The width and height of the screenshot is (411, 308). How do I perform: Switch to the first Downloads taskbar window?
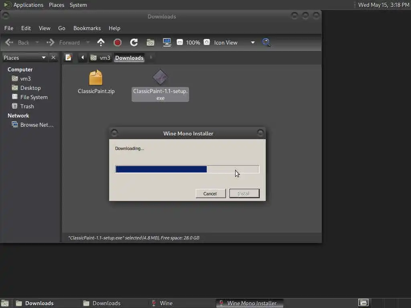tap(47, 303)
